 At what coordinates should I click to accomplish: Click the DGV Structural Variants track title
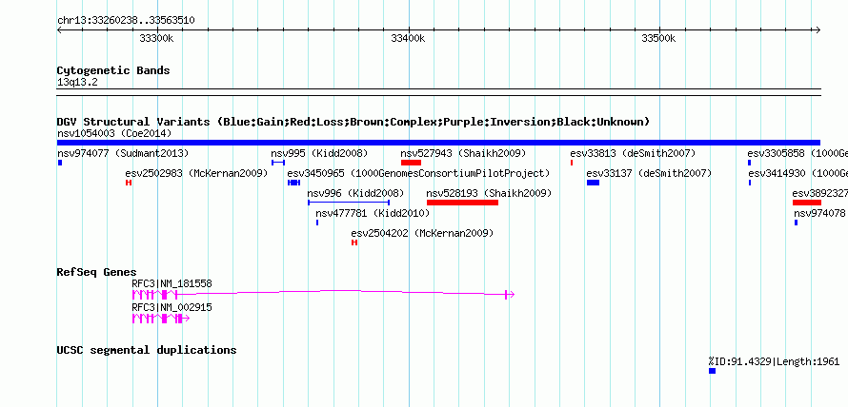(353, 122)
